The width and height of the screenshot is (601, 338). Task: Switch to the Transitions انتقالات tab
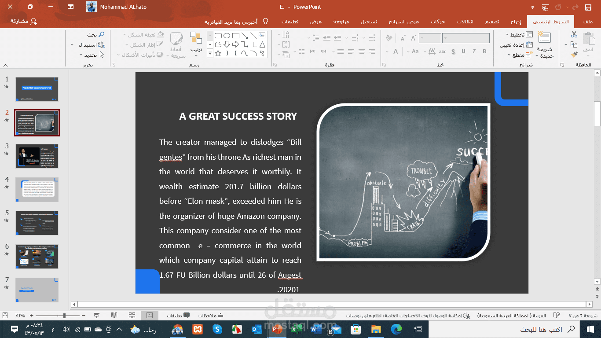tap(465, 22)
